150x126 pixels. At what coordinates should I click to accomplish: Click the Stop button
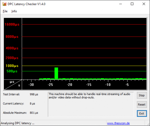(x=142, y=95)
